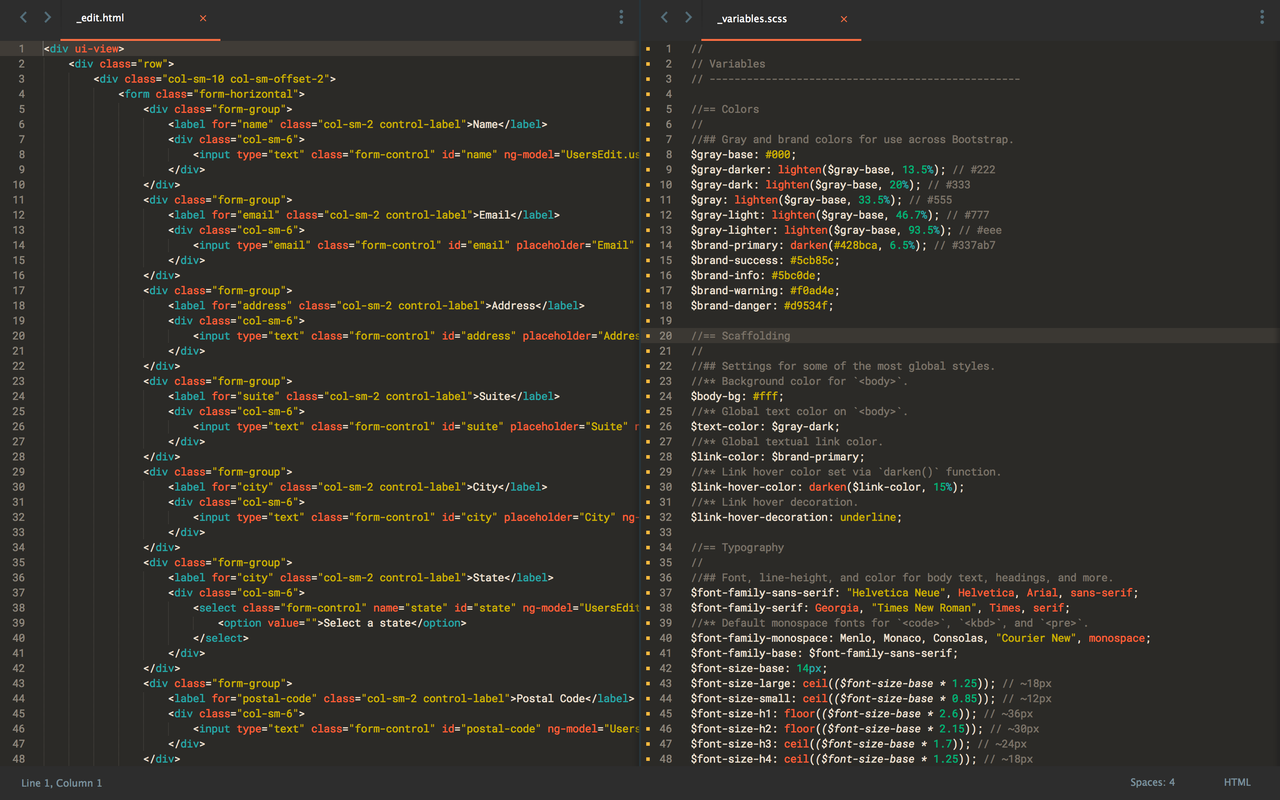Click the '// Variables' comment line
The width and height of the screenshot is (1280, 800).
click(728, 64)
